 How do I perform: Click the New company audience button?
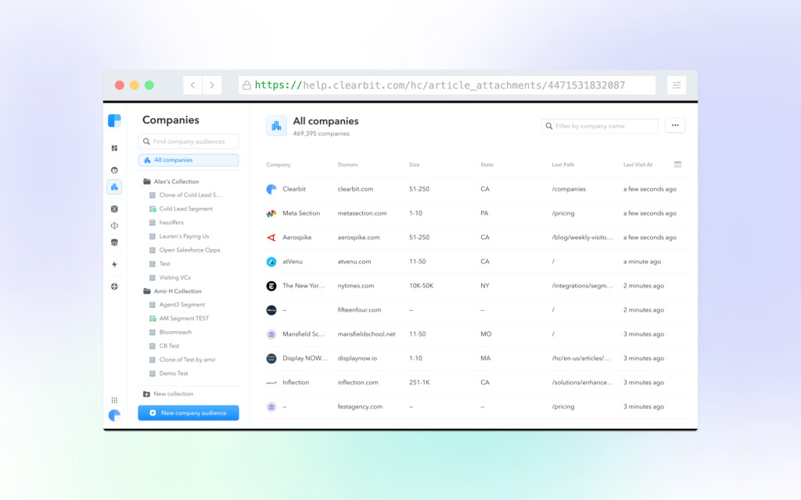[x=189, y=412]
